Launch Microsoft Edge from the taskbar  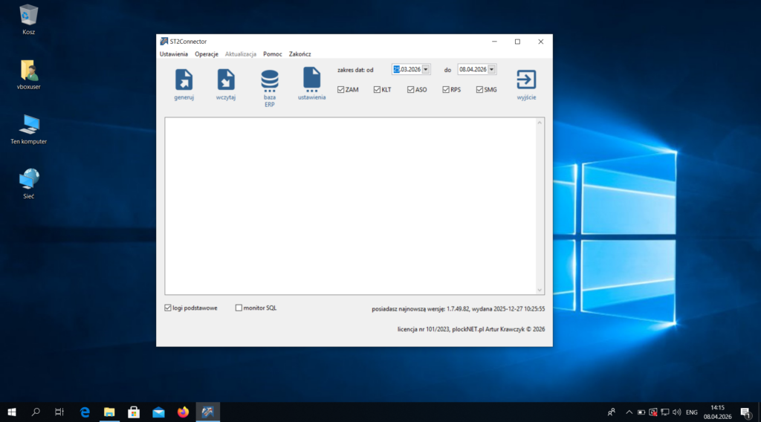[85, 412]
